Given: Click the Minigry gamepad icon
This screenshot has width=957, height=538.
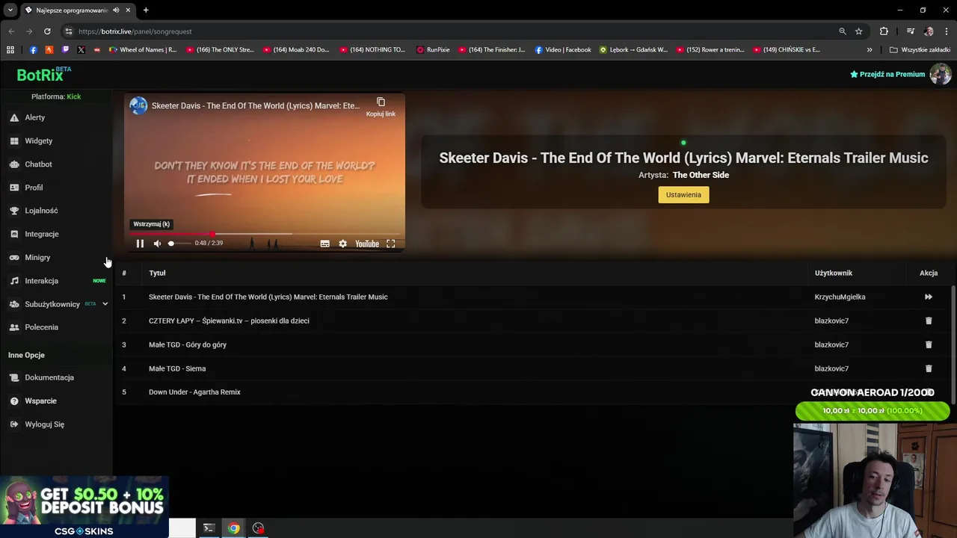Looking at the screenshot, I should coord(14,258).
